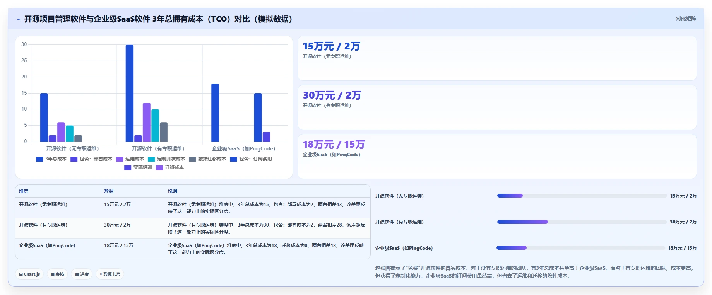Open the 18万元 / 15万 data card
Image resolution: width=712 pixels, height=295 pixels.
(497, 157)
